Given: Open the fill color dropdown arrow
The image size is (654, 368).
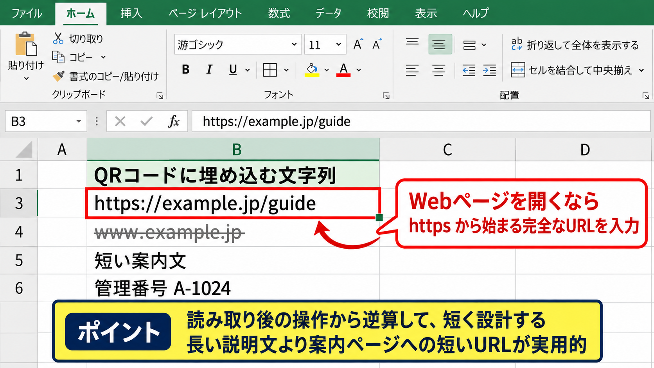Looking at the screenshot, I should 327,70.
